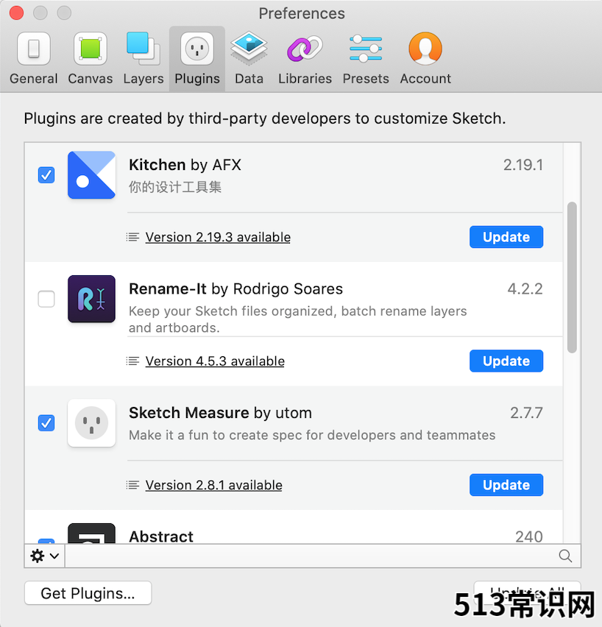602x627 pixels.
Task: Open the Data preferences tab
Action: [249, 59]
